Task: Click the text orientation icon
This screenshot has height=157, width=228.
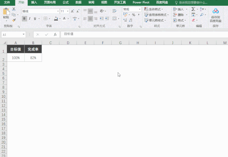Action: pyautogui.click(x=102, y=11)
